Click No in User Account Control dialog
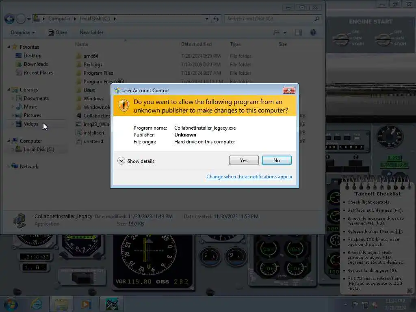 click(x=276, y=160)
